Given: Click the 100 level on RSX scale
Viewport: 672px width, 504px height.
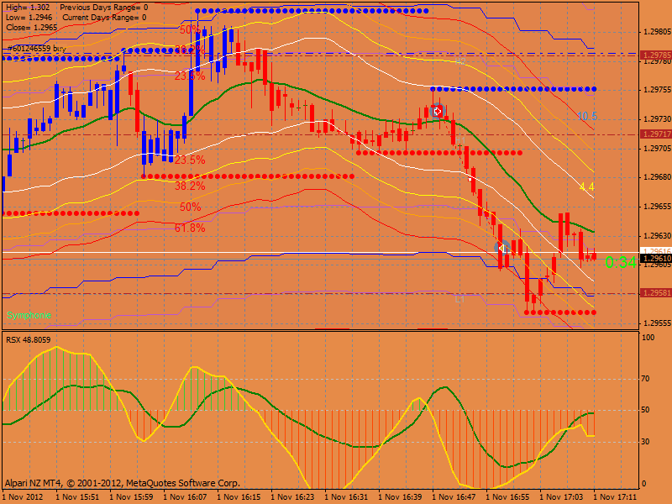Looking at the screenshot, I should pos(648,338).
